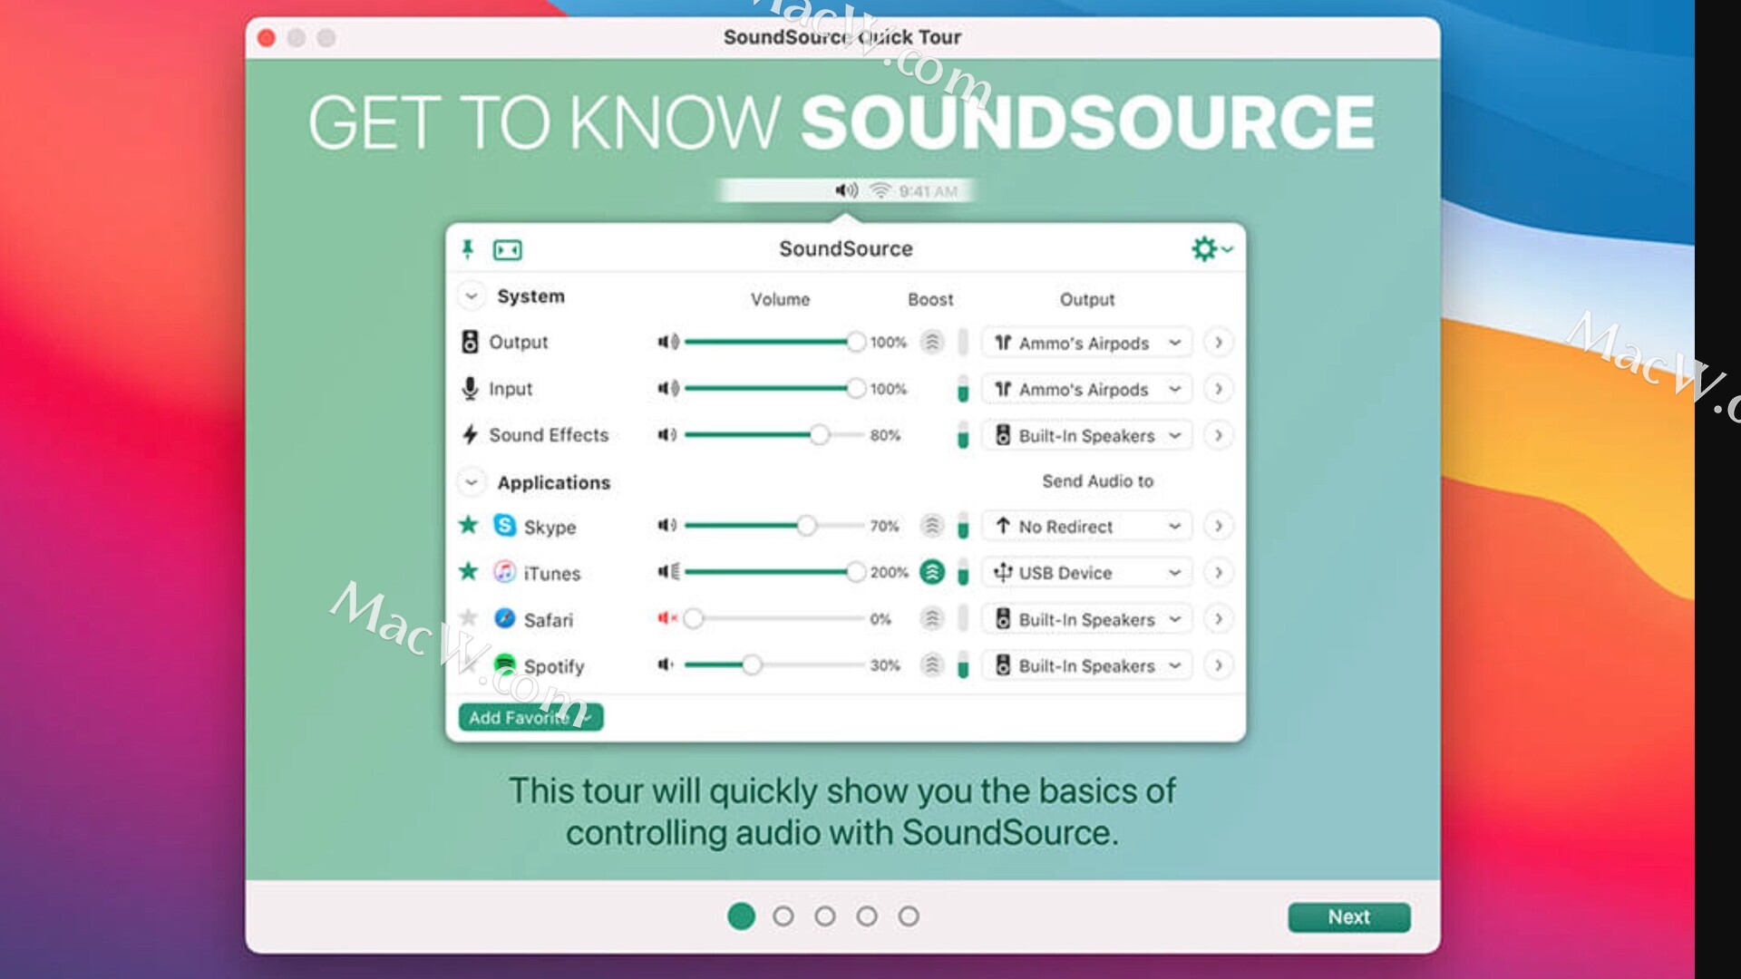Open details arrow for Safari row

1219,619
